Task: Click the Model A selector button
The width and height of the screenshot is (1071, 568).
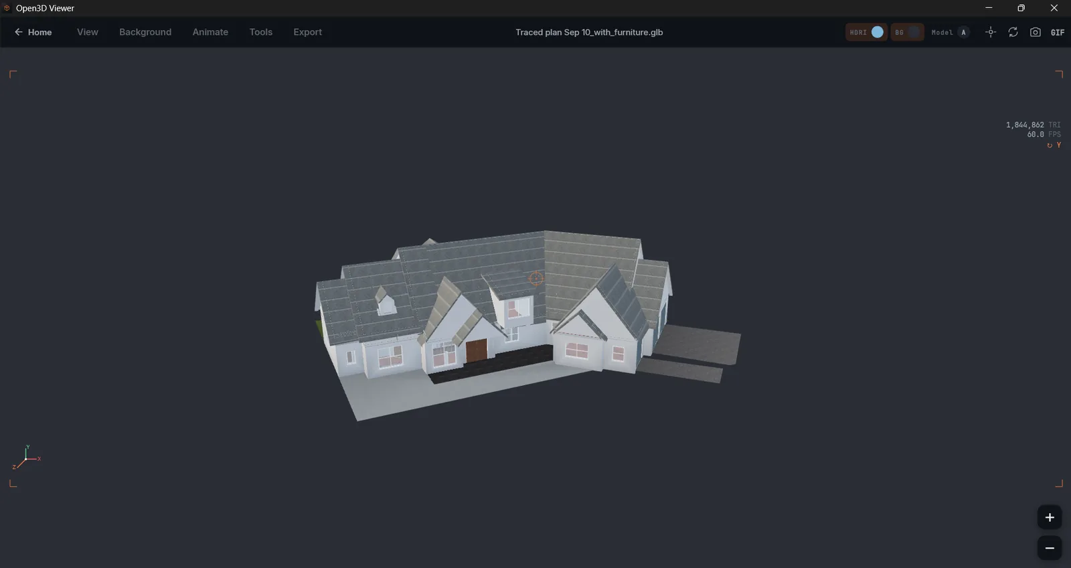Action: point(950,32)
